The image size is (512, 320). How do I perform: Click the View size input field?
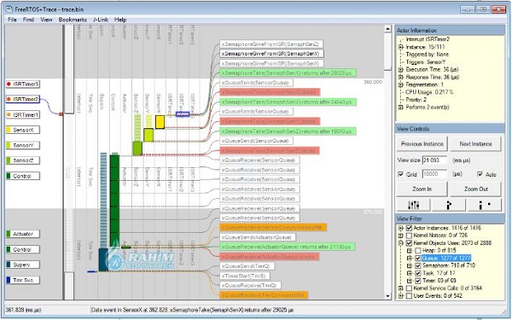point(434,160)
